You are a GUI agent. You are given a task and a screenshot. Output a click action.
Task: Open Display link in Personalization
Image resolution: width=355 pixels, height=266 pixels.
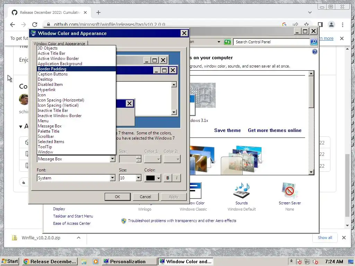pos(59,209)
